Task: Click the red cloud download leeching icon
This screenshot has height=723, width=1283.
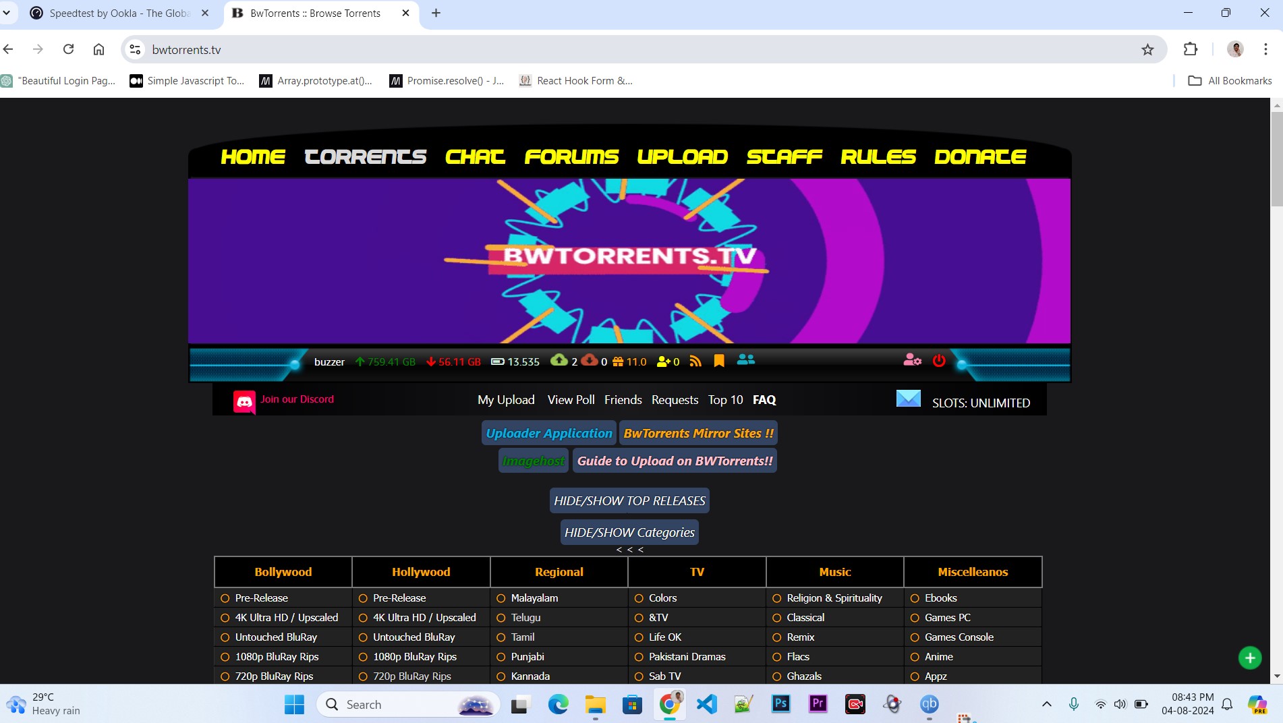Action: [x=590, y=359]
